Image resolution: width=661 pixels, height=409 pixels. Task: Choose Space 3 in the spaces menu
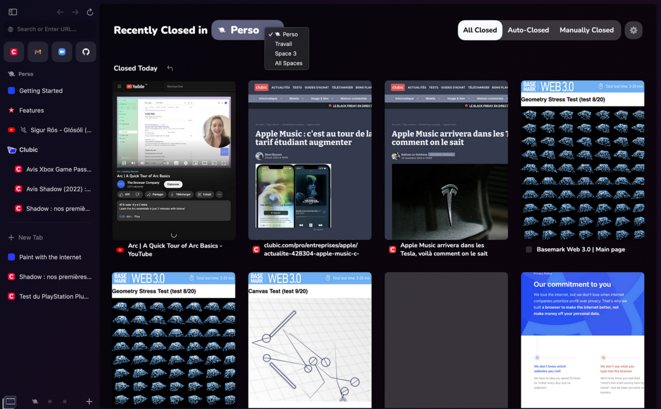(286, 53)
